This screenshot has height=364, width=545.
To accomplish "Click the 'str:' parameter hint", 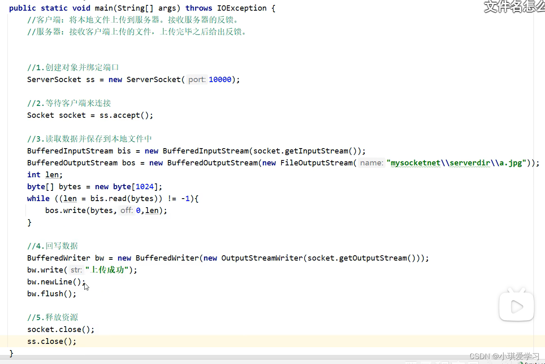I will click(76, 270).
